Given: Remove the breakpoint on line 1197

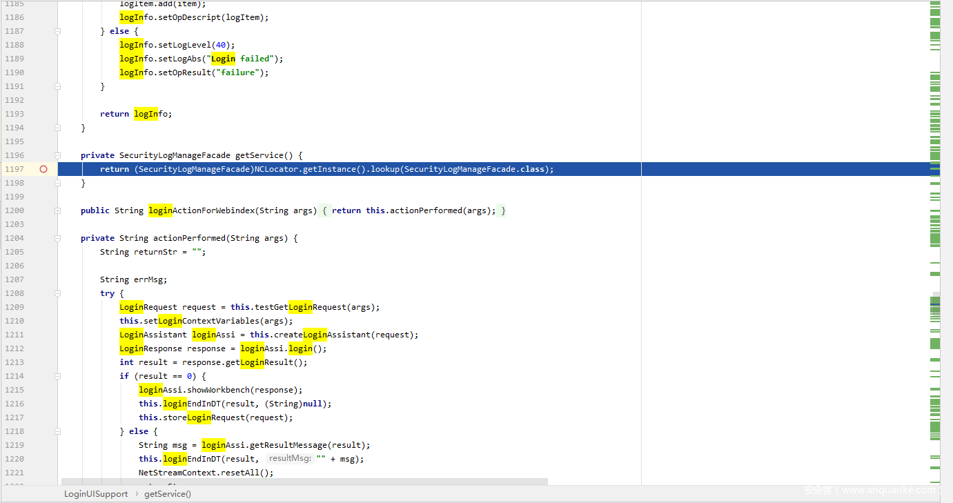Looking at the screenshot, I should click(43, 169).
